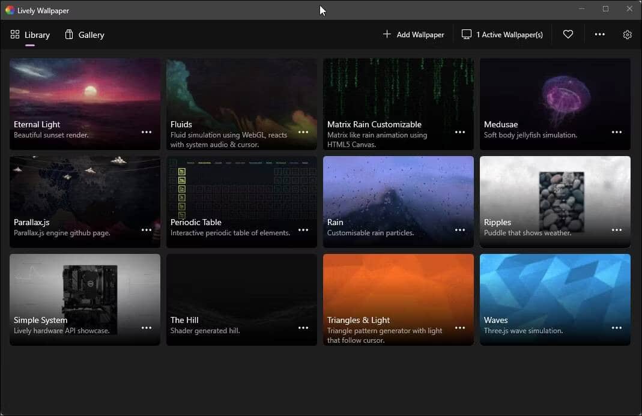
Task: Click the 1 Active Wallpaper(s) button
Action: (x=502, y=34)
